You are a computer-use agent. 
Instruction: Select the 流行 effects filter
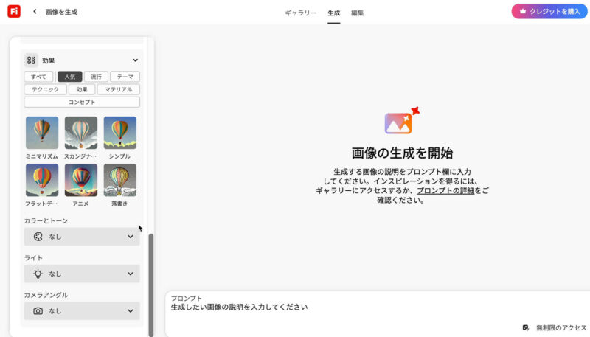(96, 77)
